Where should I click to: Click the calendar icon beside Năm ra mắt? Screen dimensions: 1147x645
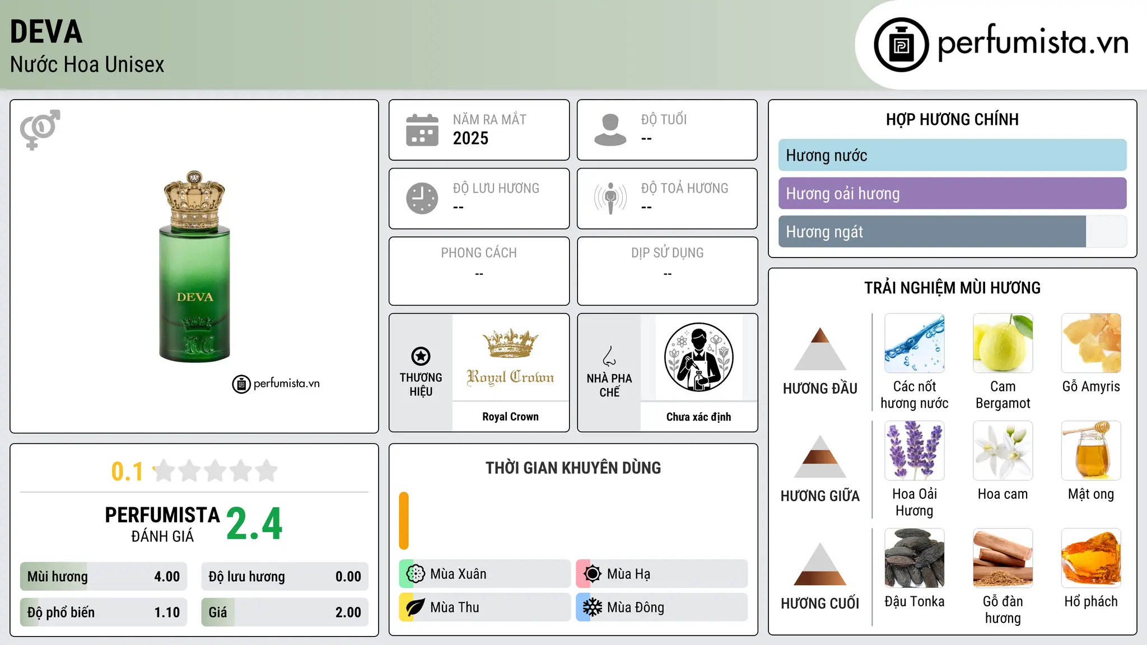[422, 130]
